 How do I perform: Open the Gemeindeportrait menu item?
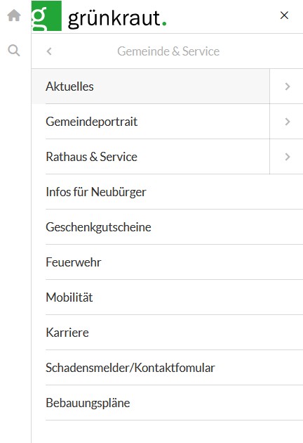158,122
